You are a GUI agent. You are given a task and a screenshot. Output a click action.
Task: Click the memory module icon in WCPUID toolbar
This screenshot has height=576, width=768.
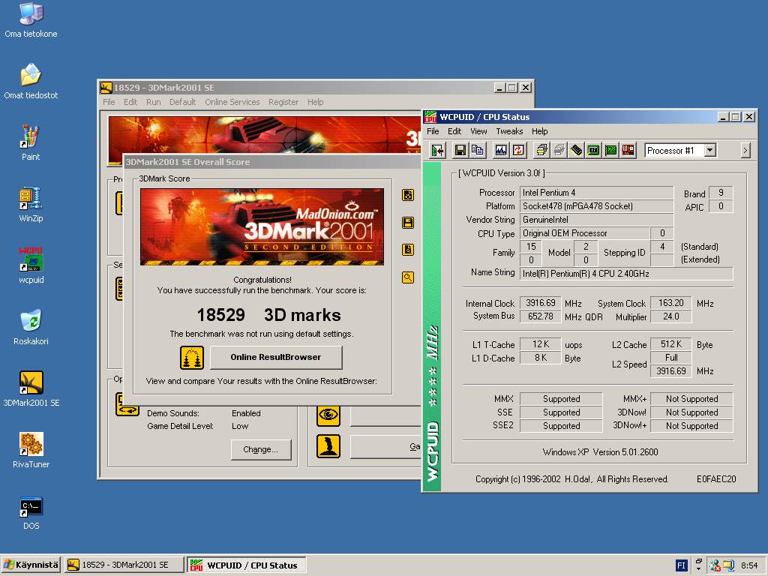coord(576,151)
